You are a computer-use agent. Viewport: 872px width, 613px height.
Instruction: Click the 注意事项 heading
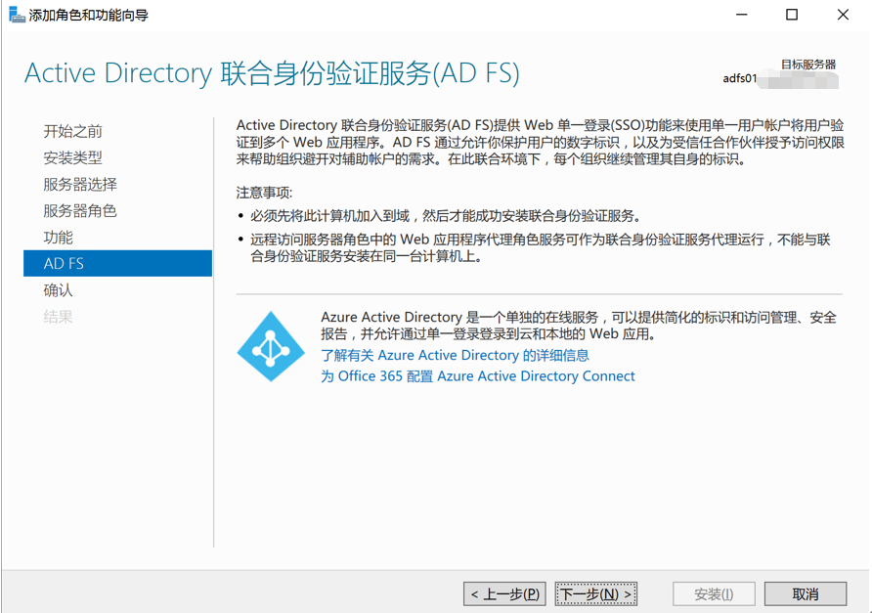264,193
